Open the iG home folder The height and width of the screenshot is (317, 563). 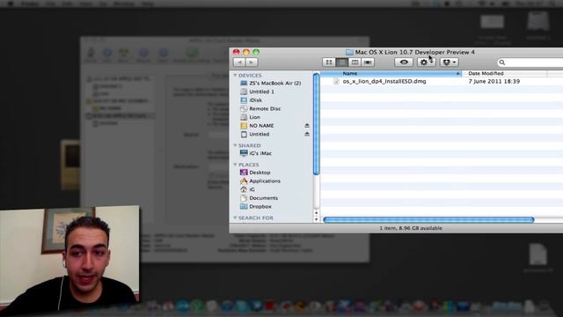point(247,189)
